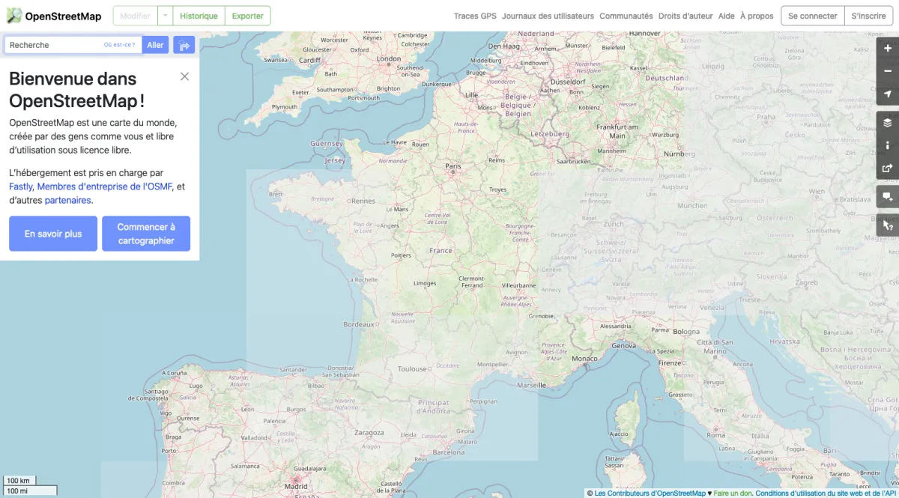Click the Toulouse label on the map
This screenshot has height=498, width=899.
pos(412,368)
